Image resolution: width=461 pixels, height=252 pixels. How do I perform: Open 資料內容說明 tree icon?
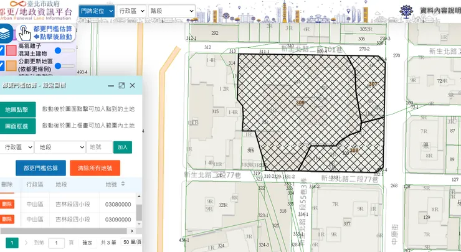pyautogui.click(x=406, y=11)
